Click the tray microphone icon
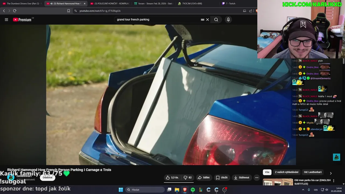This screenshot has width=345, height=194. [309, 190]
